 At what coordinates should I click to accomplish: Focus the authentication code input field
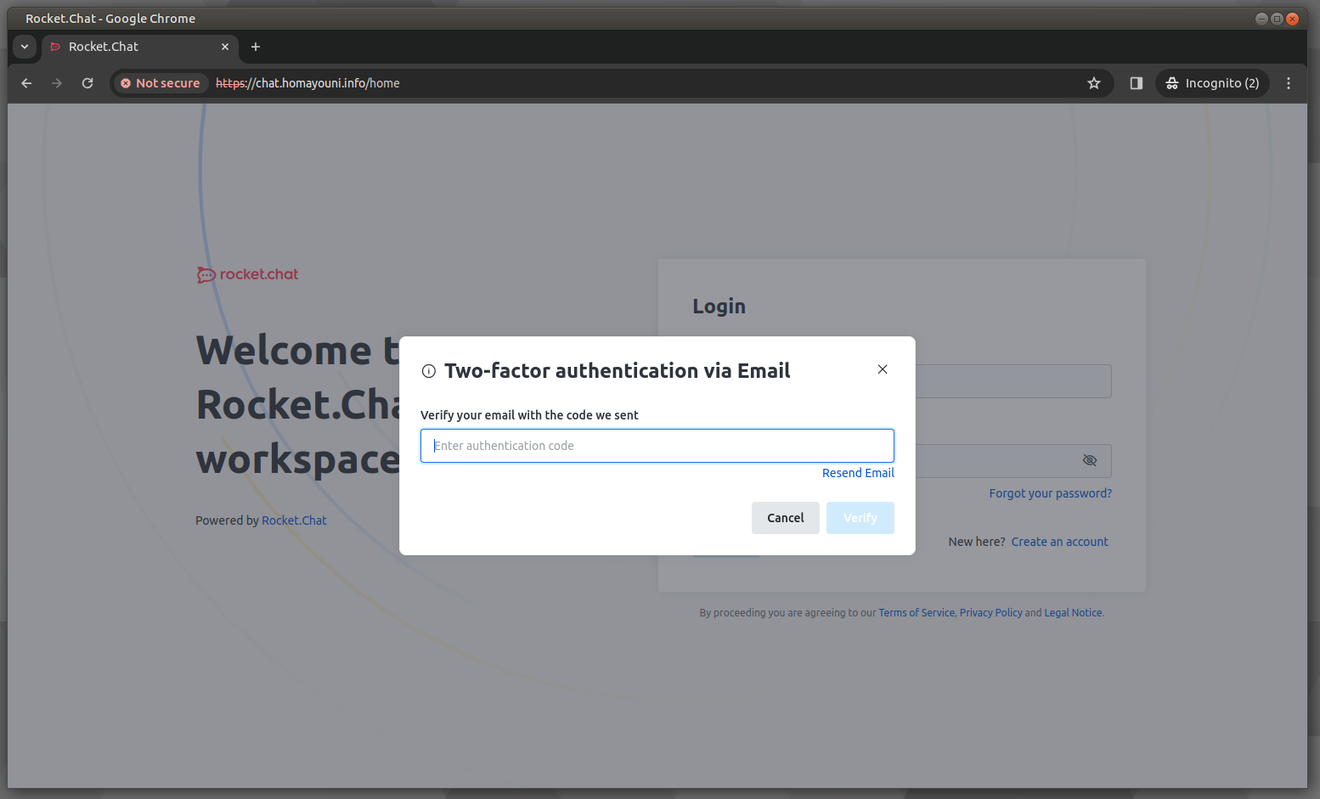tap(657, 446)
